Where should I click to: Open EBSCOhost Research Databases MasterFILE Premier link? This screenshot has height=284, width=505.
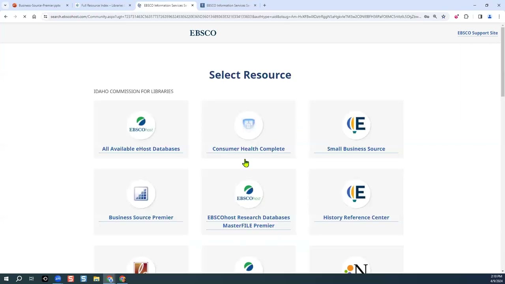pos(249,221)
